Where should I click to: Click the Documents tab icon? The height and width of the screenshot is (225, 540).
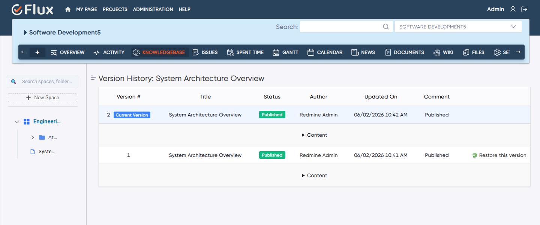pos(388,52)
